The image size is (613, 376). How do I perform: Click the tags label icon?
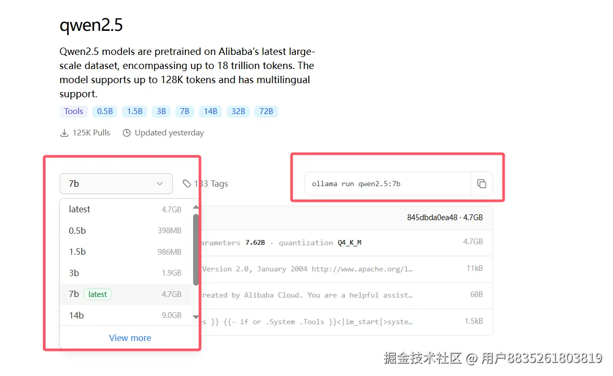[187, 184]
